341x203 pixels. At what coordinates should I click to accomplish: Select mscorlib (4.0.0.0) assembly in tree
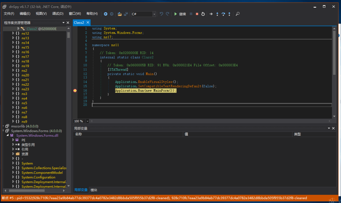24,126
